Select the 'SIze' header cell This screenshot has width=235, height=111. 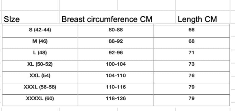30,17
